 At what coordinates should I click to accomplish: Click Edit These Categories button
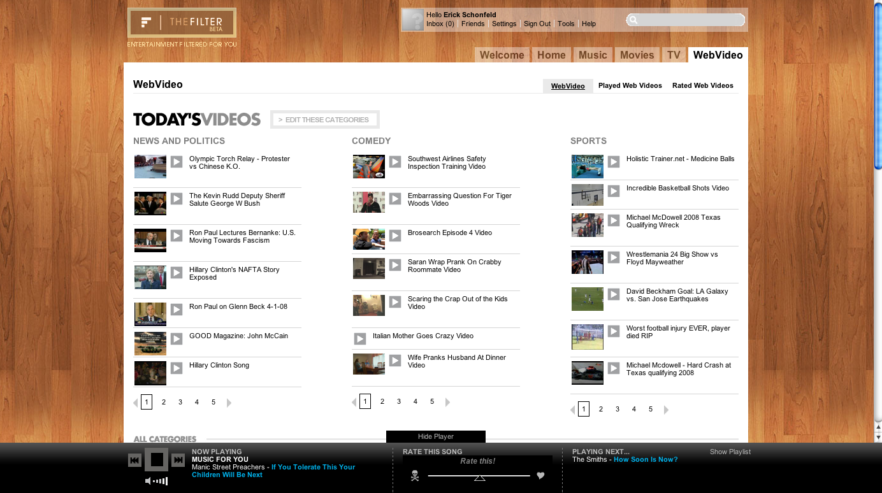(325, 120)
